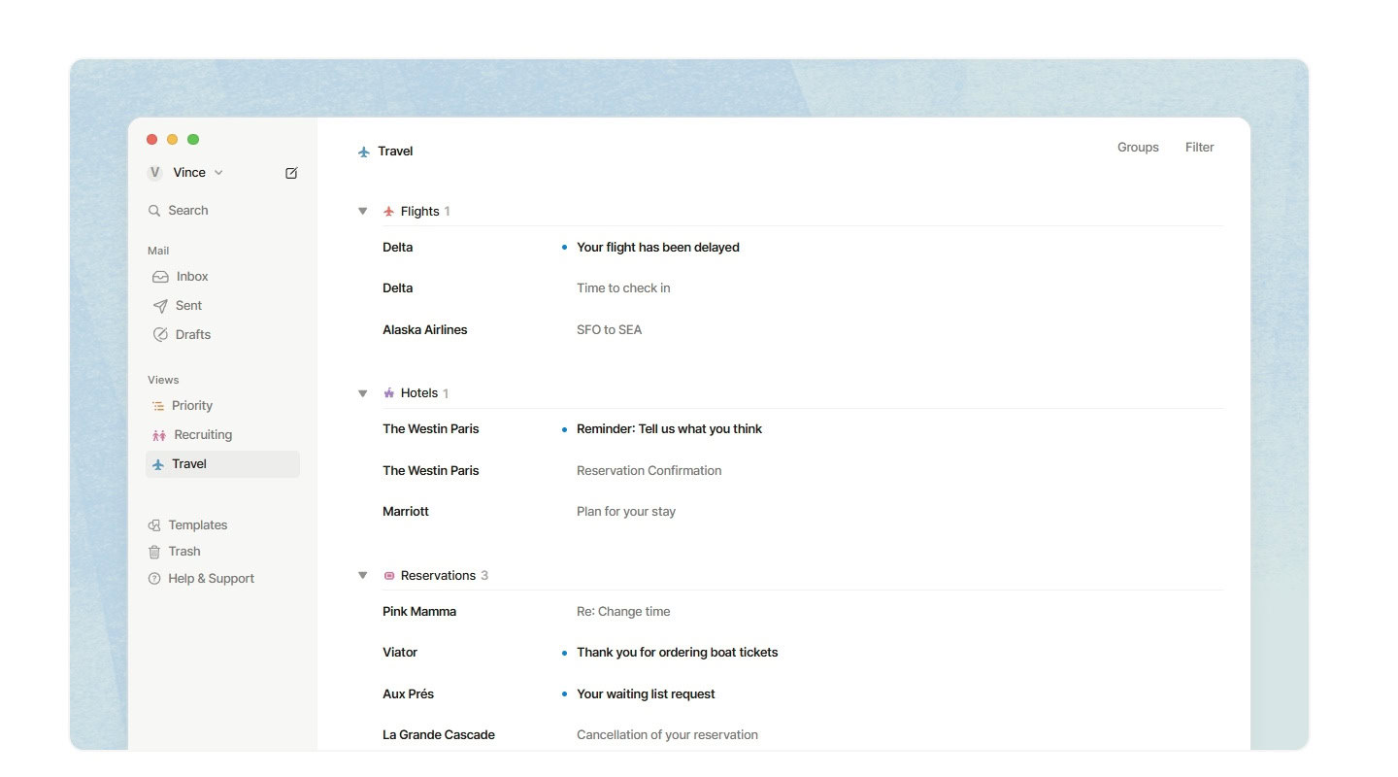Click the green maximize window button
1398x777 pixels.
(x=193, y=140)
